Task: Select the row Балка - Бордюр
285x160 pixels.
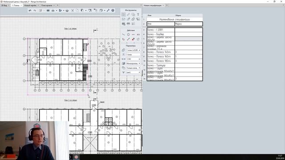Action: point(175,34)
